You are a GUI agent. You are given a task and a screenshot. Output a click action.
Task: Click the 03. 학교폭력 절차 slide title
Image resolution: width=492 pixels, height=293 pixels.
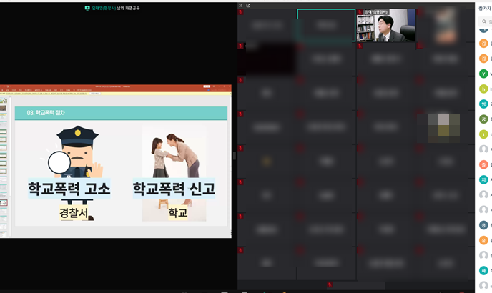46,113
